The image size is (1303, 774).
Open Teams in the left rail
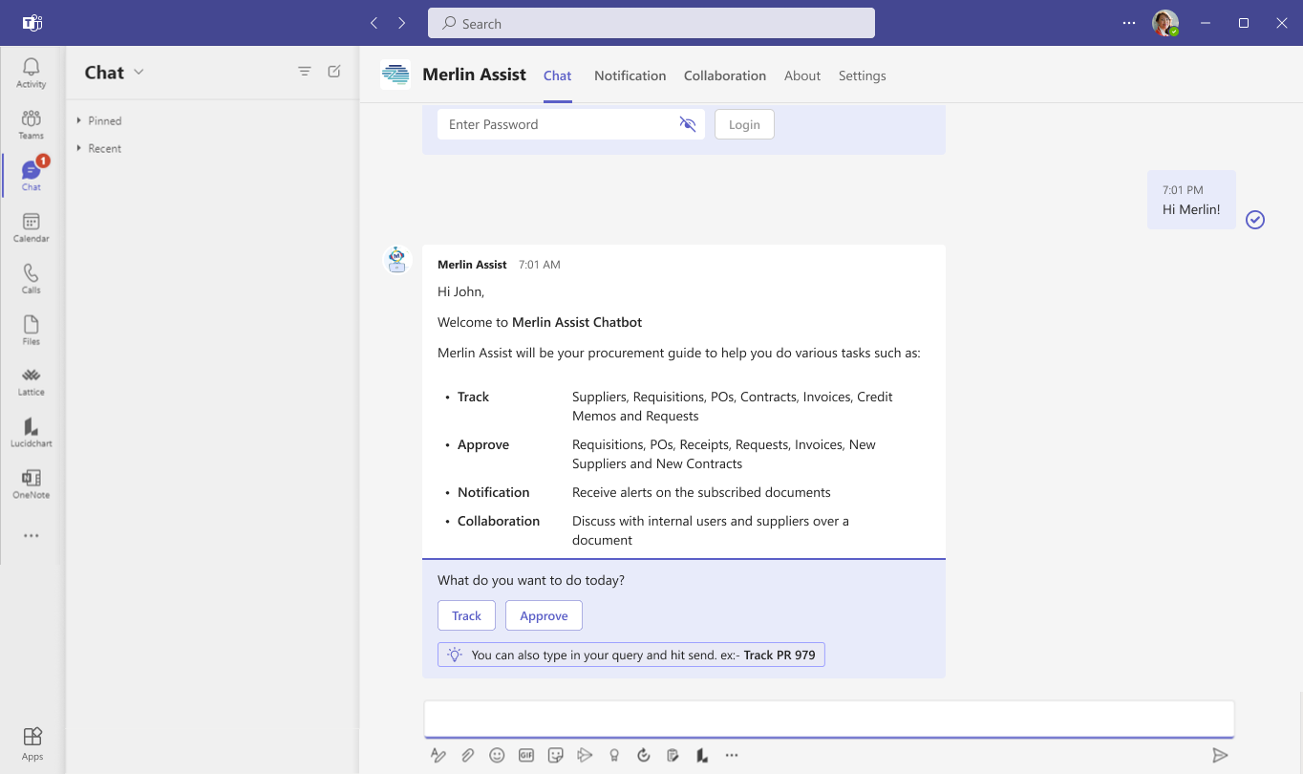32,124
